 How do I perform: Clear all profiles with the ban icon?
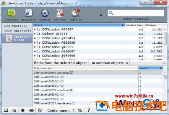(40, 110)
